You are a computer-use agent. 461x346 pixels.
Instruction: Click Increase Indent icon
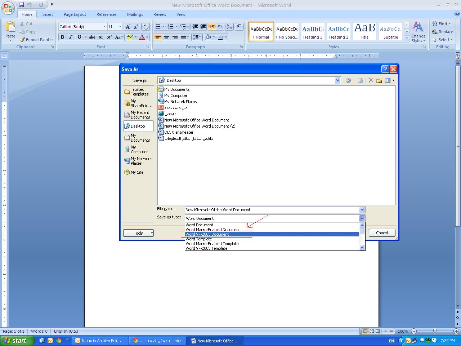point(203,27)
